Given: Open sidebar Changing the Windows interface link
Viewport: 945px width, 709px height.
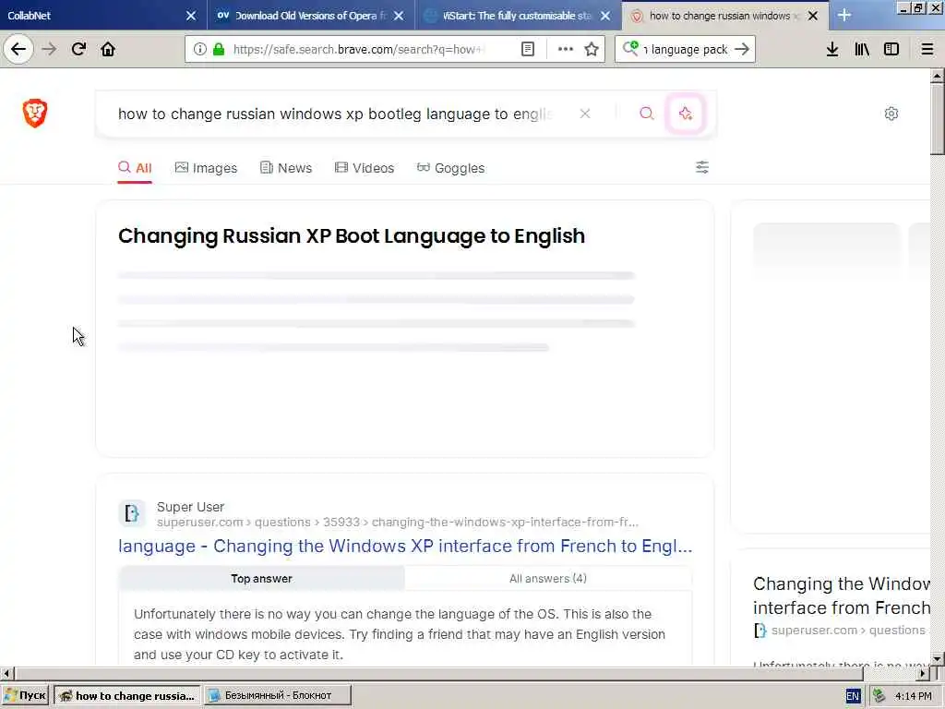Looking at the screenshot, I should tap(842, 595).
